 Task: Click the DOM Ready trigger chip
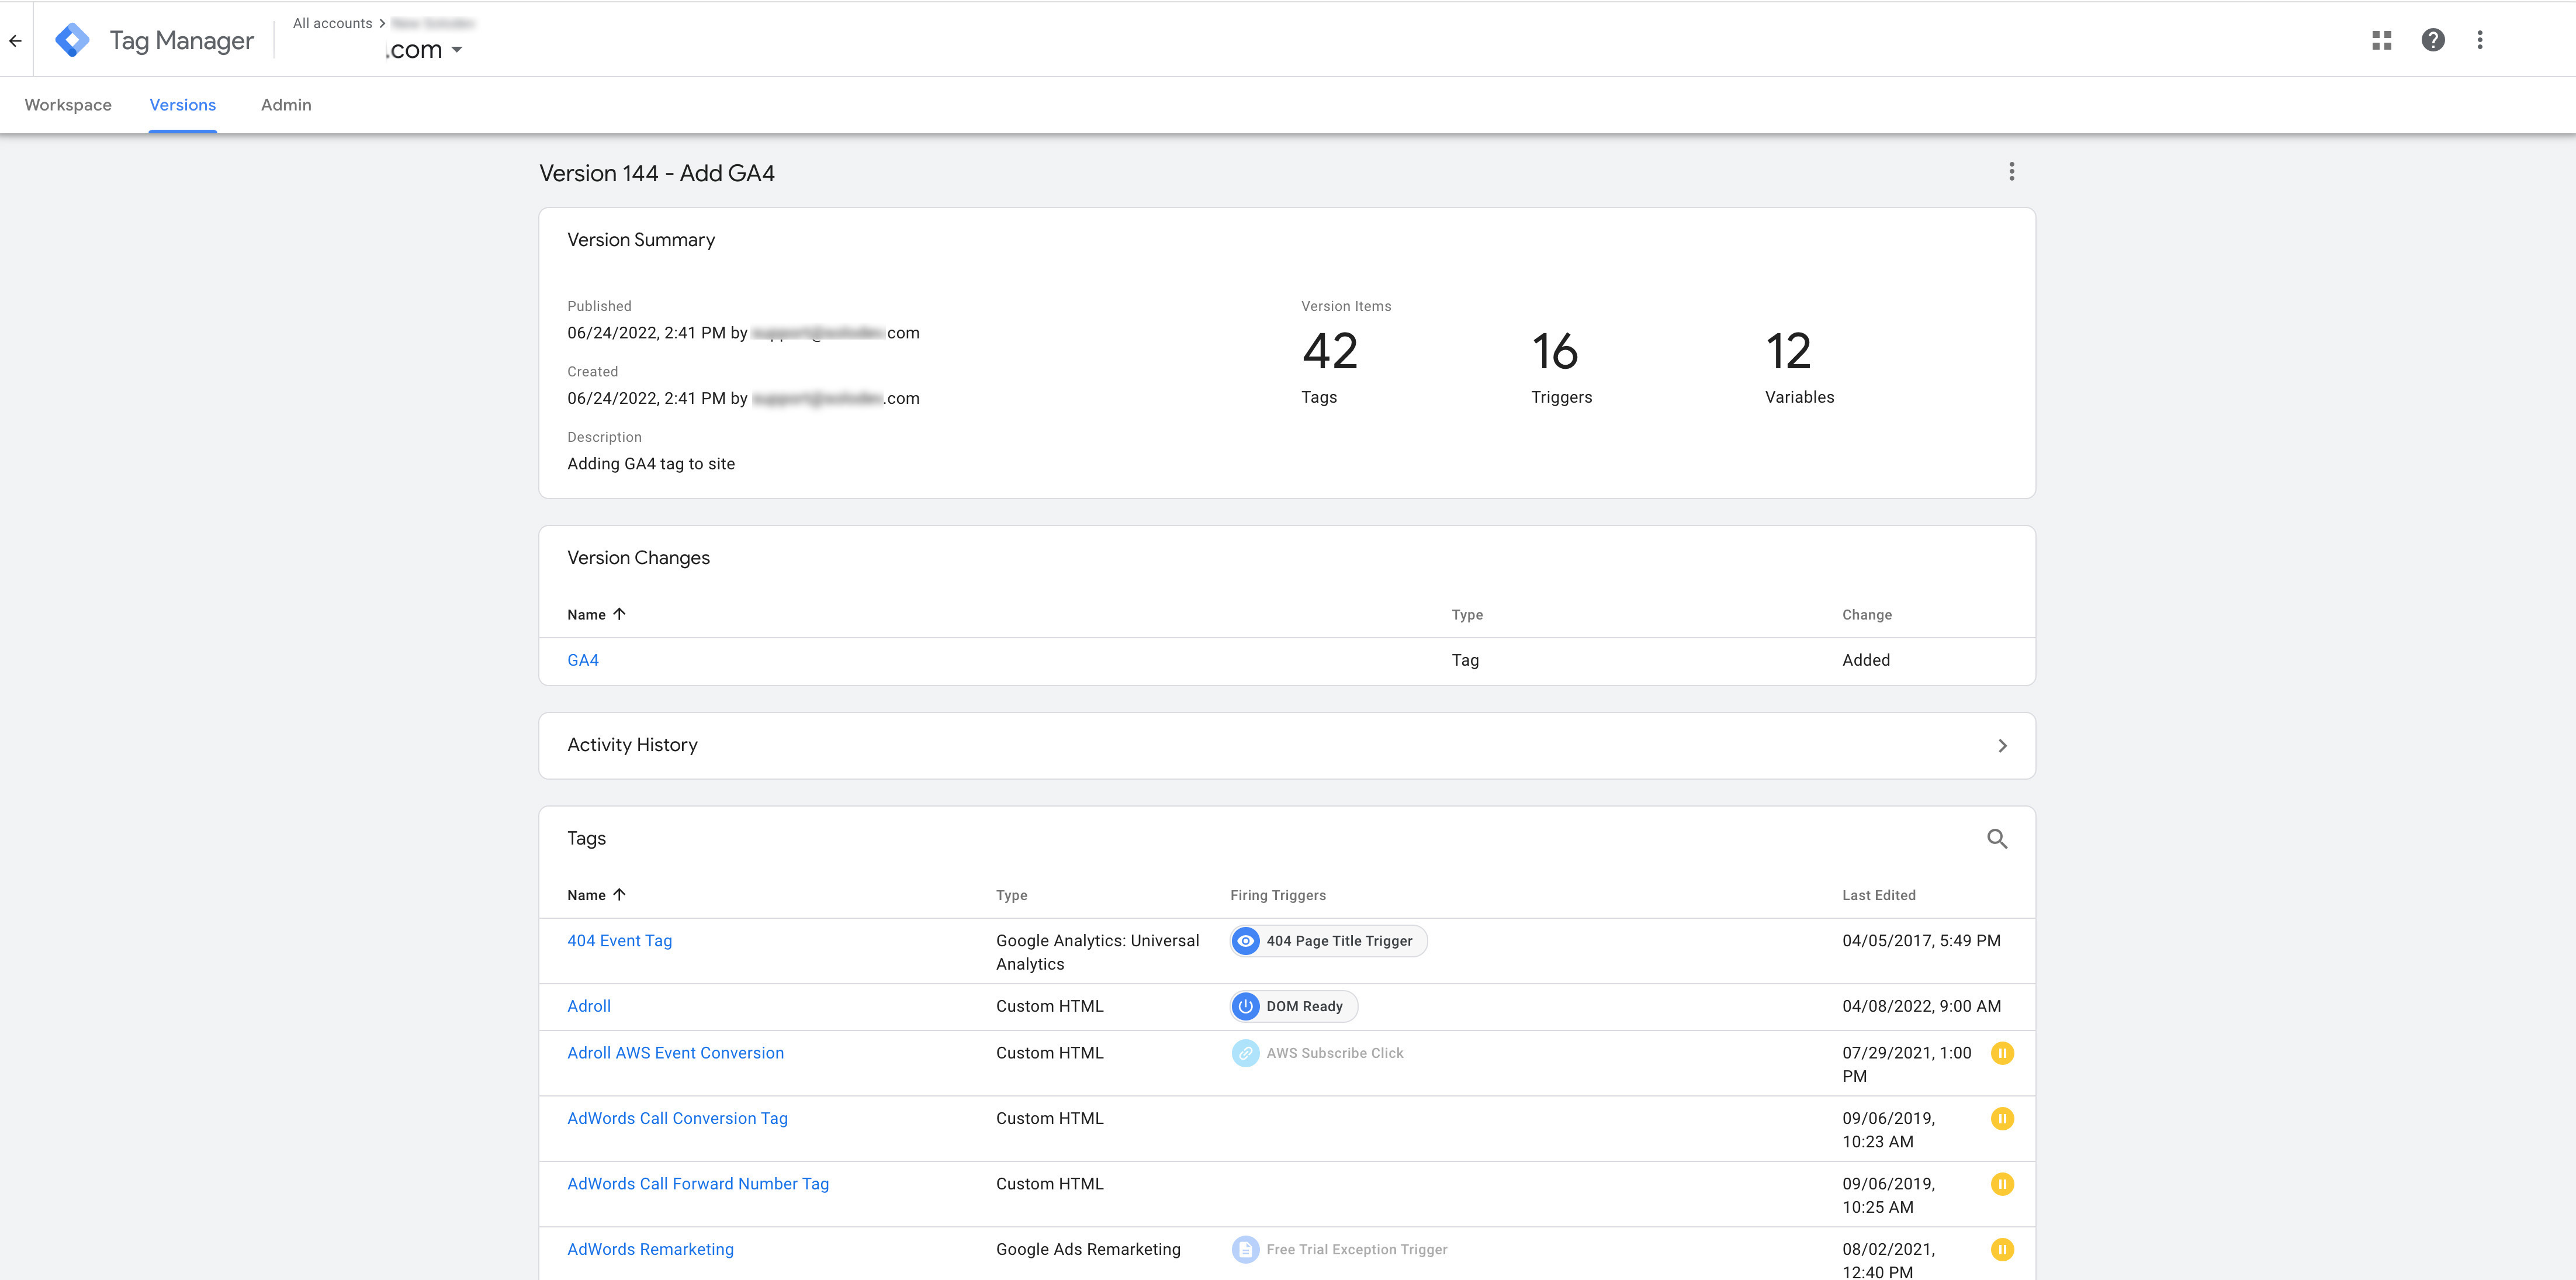coord(1294,1007)
